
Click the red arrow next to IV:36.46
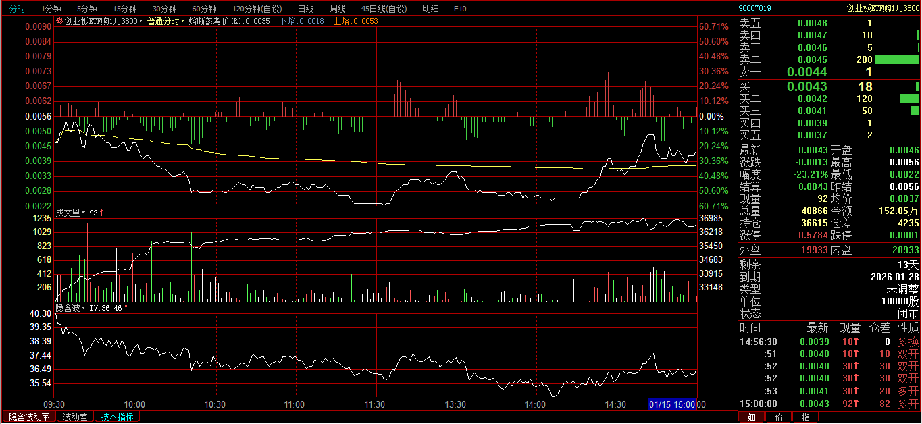click(126, 308)
